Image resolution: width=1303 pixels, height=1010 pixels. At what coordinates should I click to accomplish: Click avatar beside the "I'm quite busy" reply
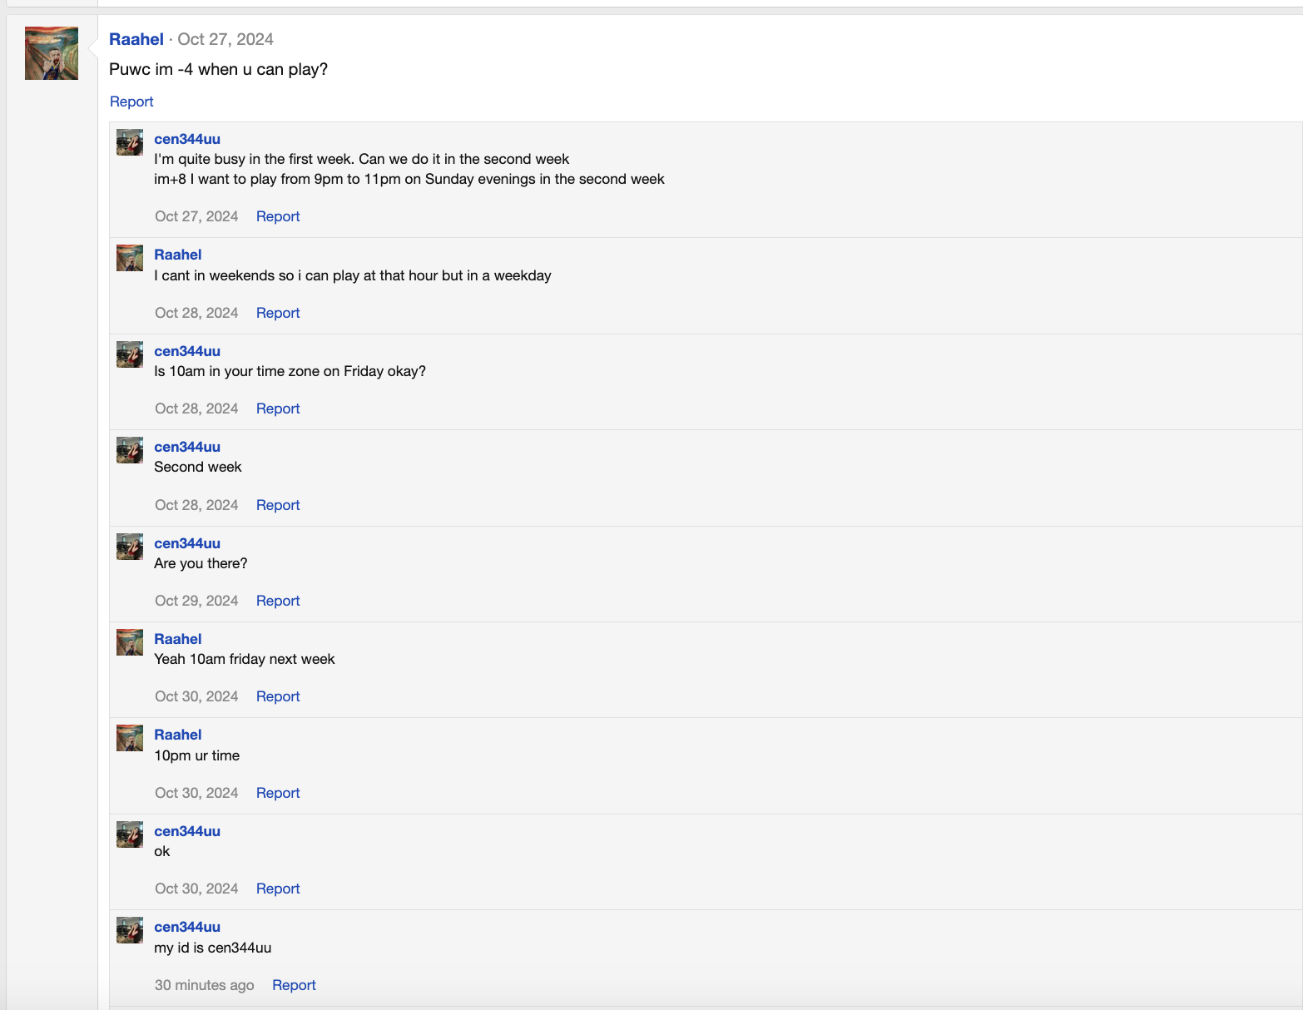pos(130,142)
